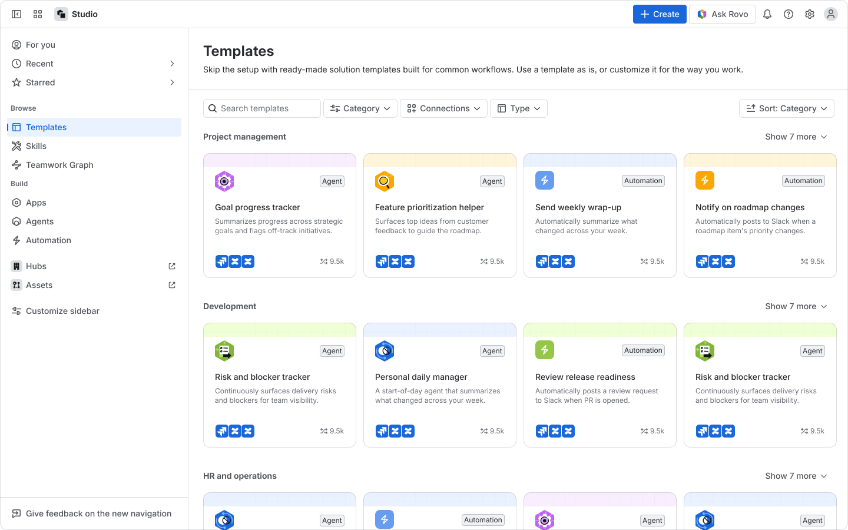Image resolution: width=848 pixels, height=530 pixels.
Task: Click the Personal daily manager blue icon
Action: point(385,351)
